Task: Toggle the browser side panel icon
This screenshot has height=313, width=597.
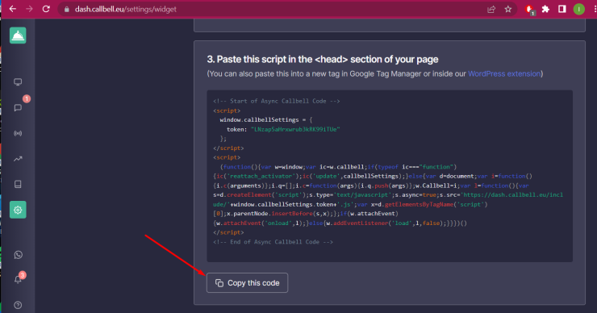Action: click(562, 9)
